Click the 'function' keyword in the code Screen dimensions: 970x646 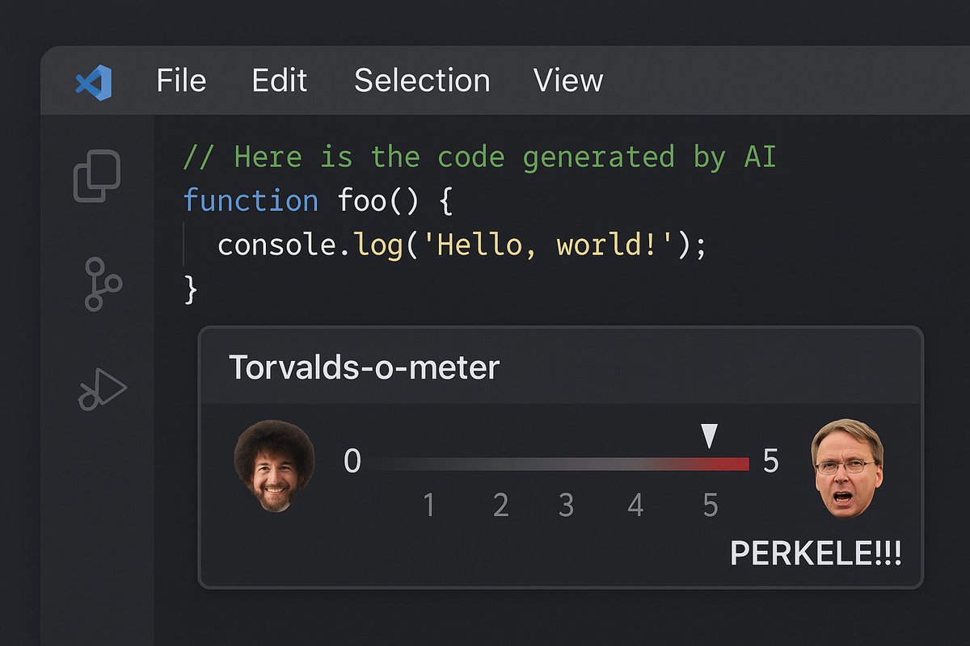[x=251, y=200]
